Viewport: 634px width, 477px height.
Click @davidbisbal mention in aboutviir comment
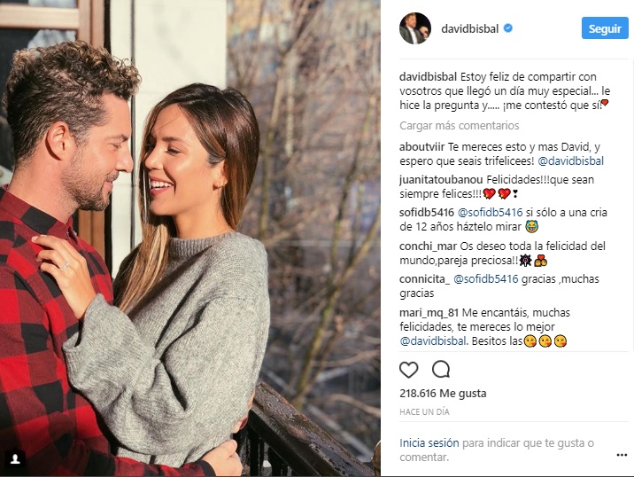click(570, 161)
